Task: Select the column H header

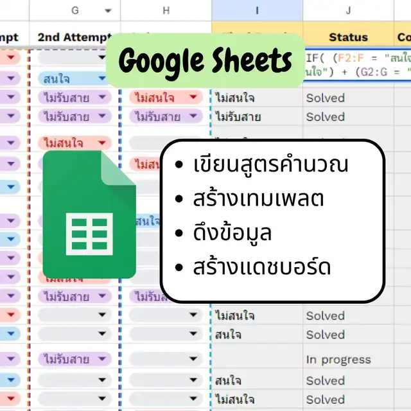Action: coord(166,10)
